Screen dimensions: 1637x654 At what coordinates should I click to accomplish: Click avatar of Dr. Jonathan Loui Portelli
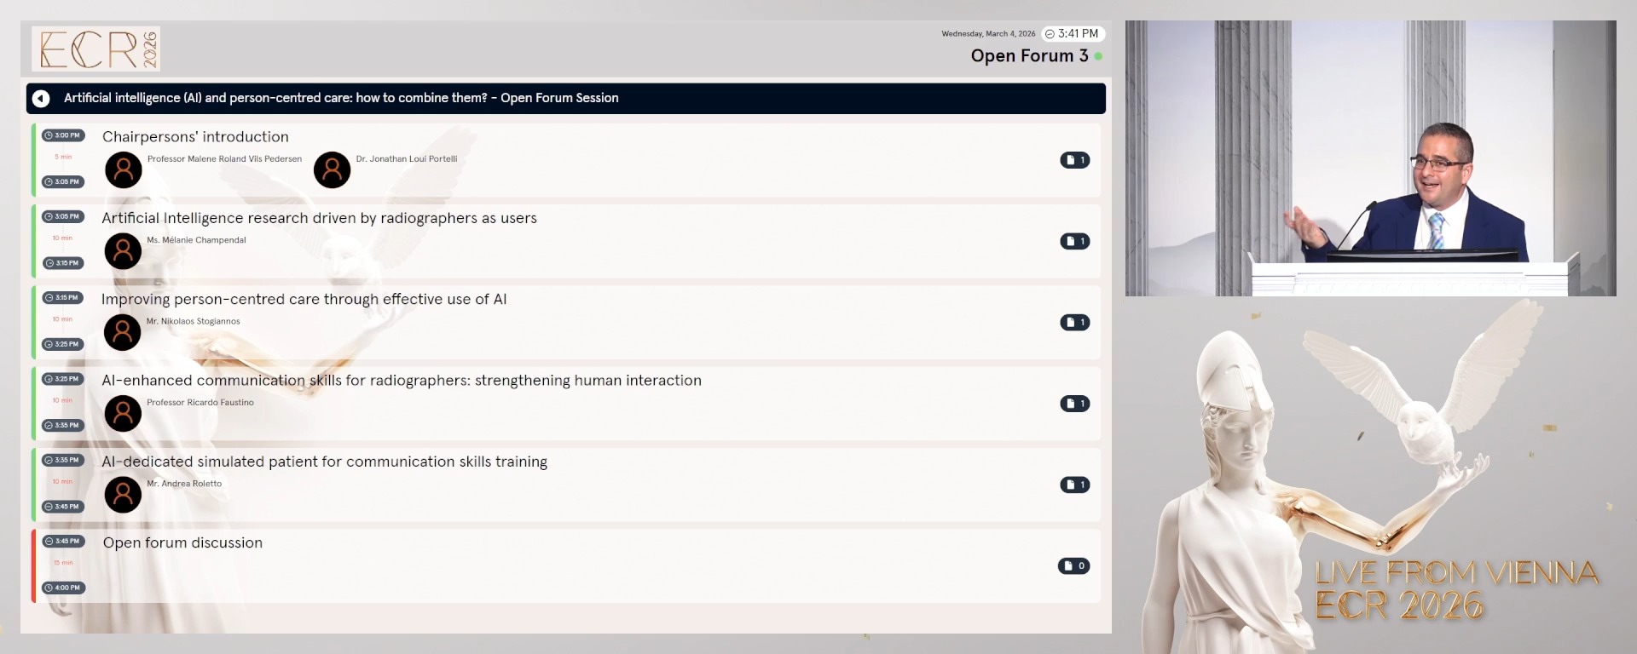(333, 170)
